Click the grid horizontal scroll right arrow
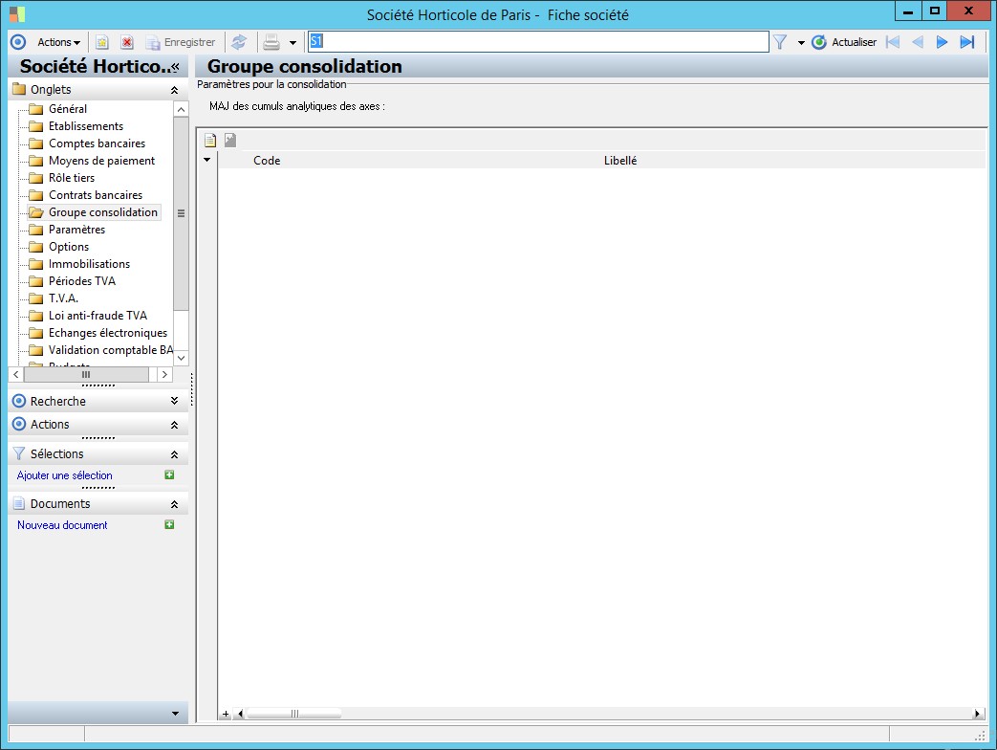The image size is (997, 750). 977,714
